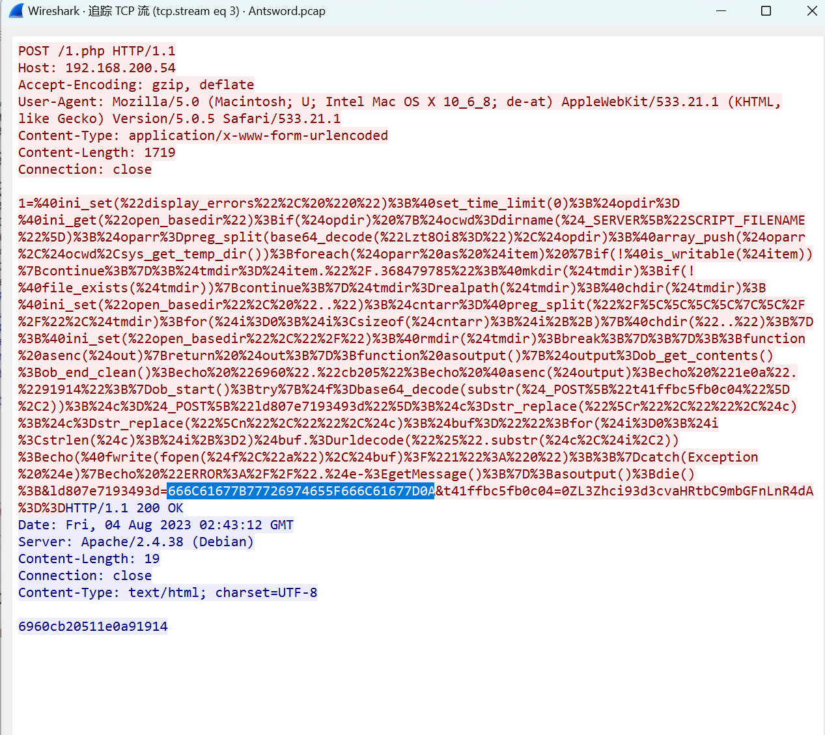Click the line with '.368479785' temp dir name
825x735 pixels.
click(356, 271)
